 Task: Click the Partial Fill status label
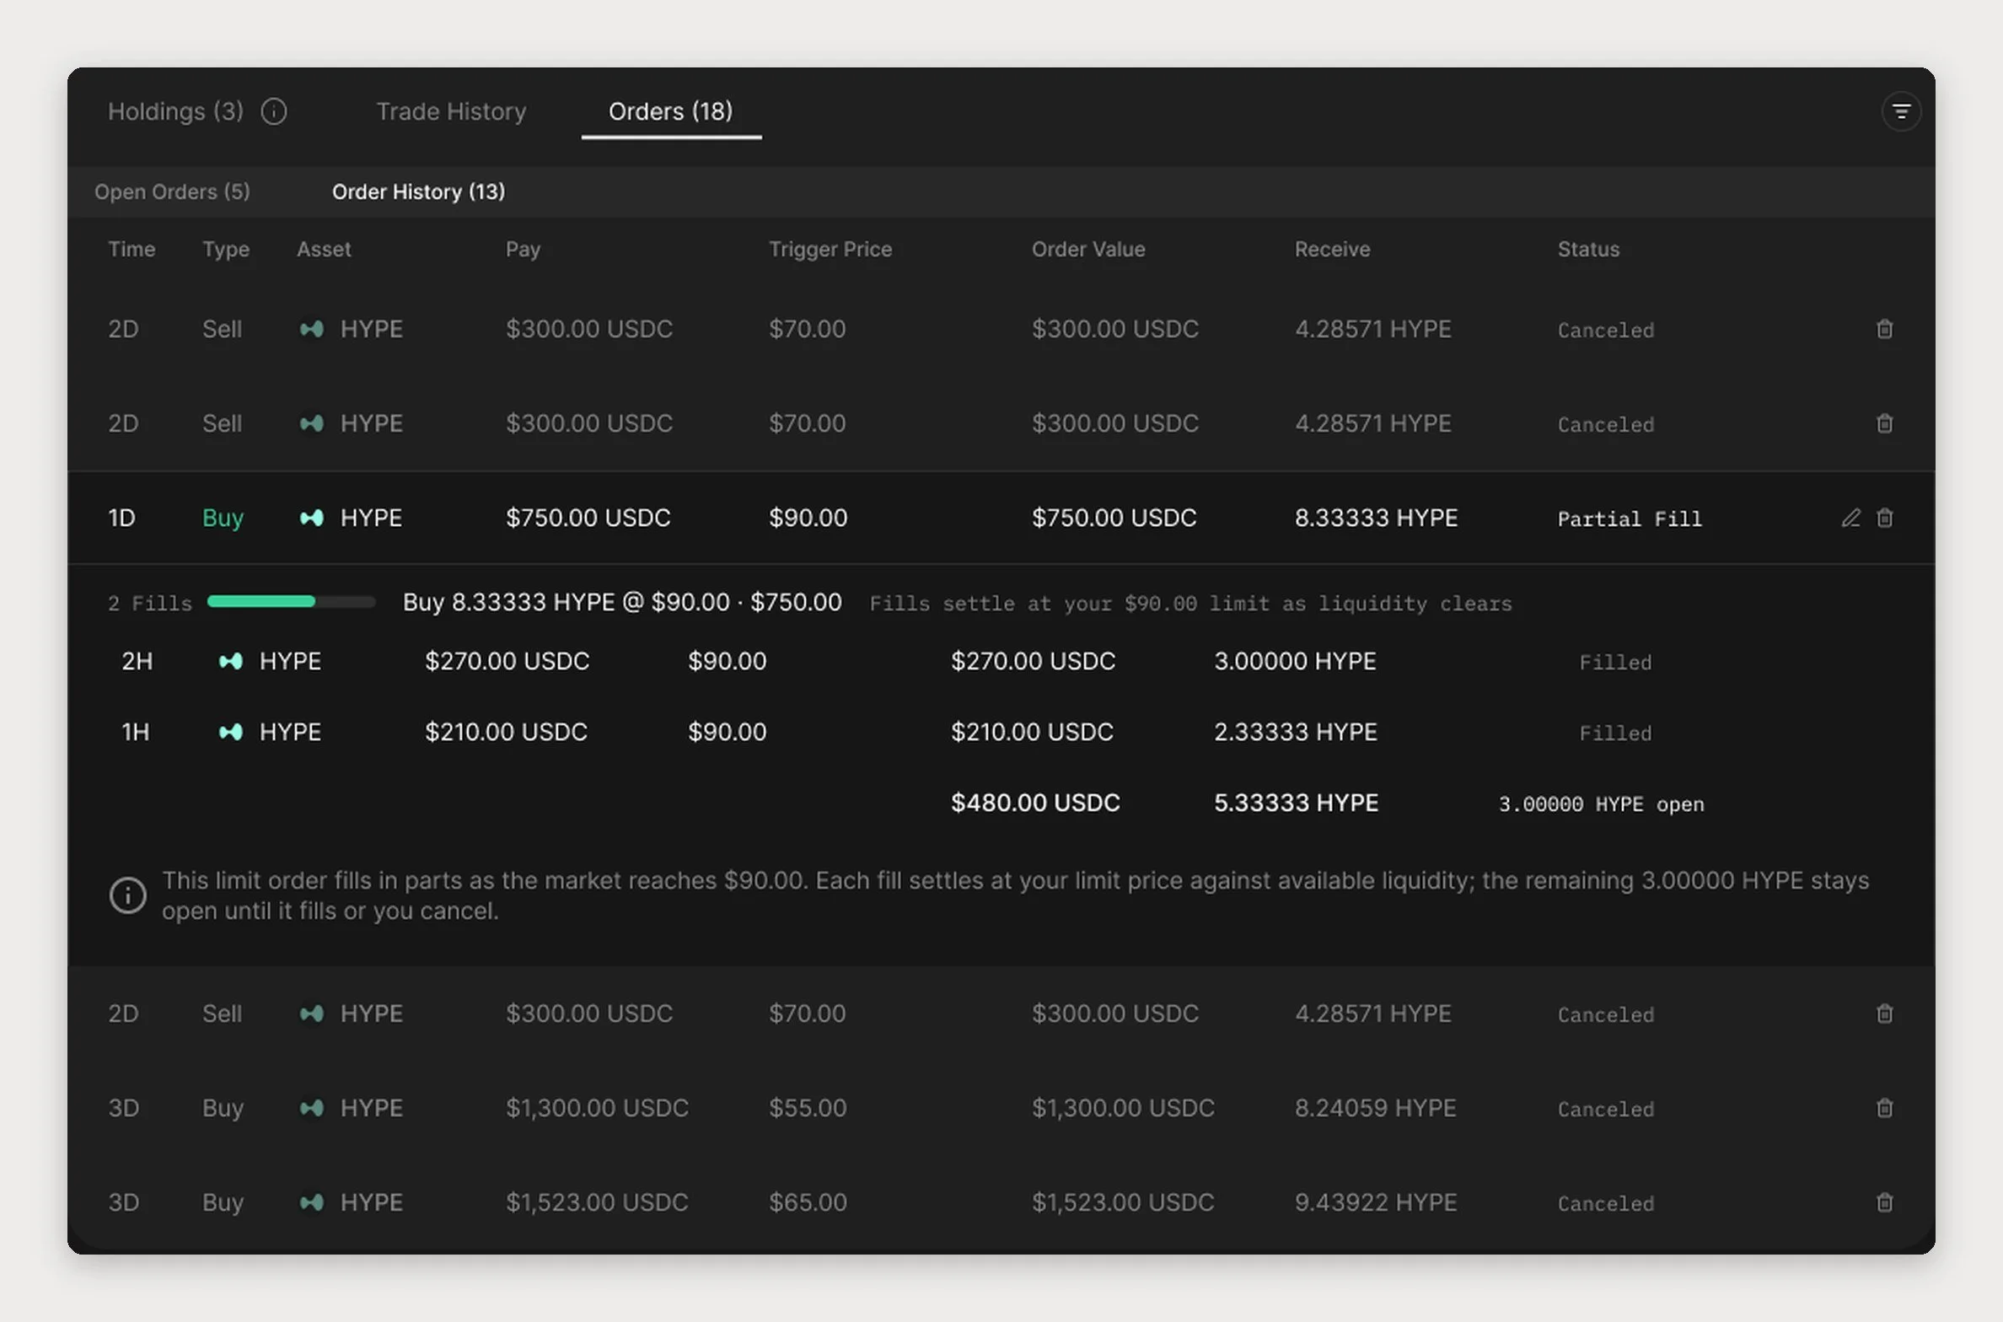(x=1630, y=519)
